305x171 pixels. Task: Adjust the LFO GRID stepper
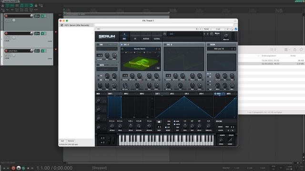(x=159, y=127)
